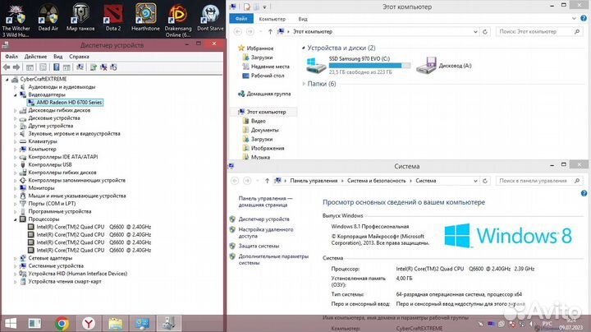Open Настройка удаленного доступа link
The height and width of the screenshot is (332, 591).
pyautogui.click(x=266, y=233)
